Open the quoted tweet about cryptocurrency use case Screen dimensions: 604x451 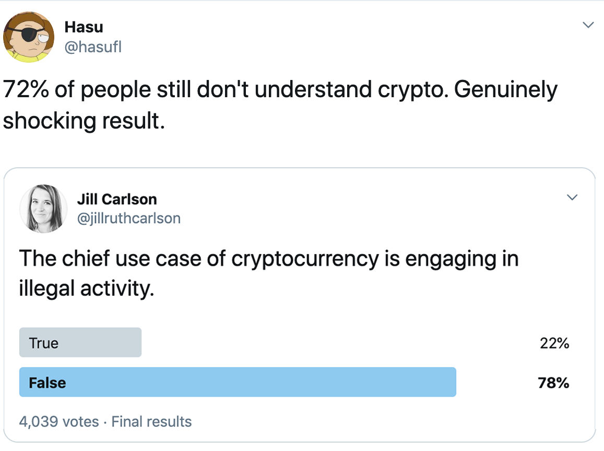299,305
